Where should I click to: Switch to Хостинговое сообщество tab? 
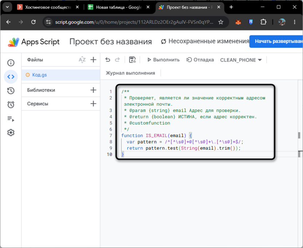[x=48, y=7]
